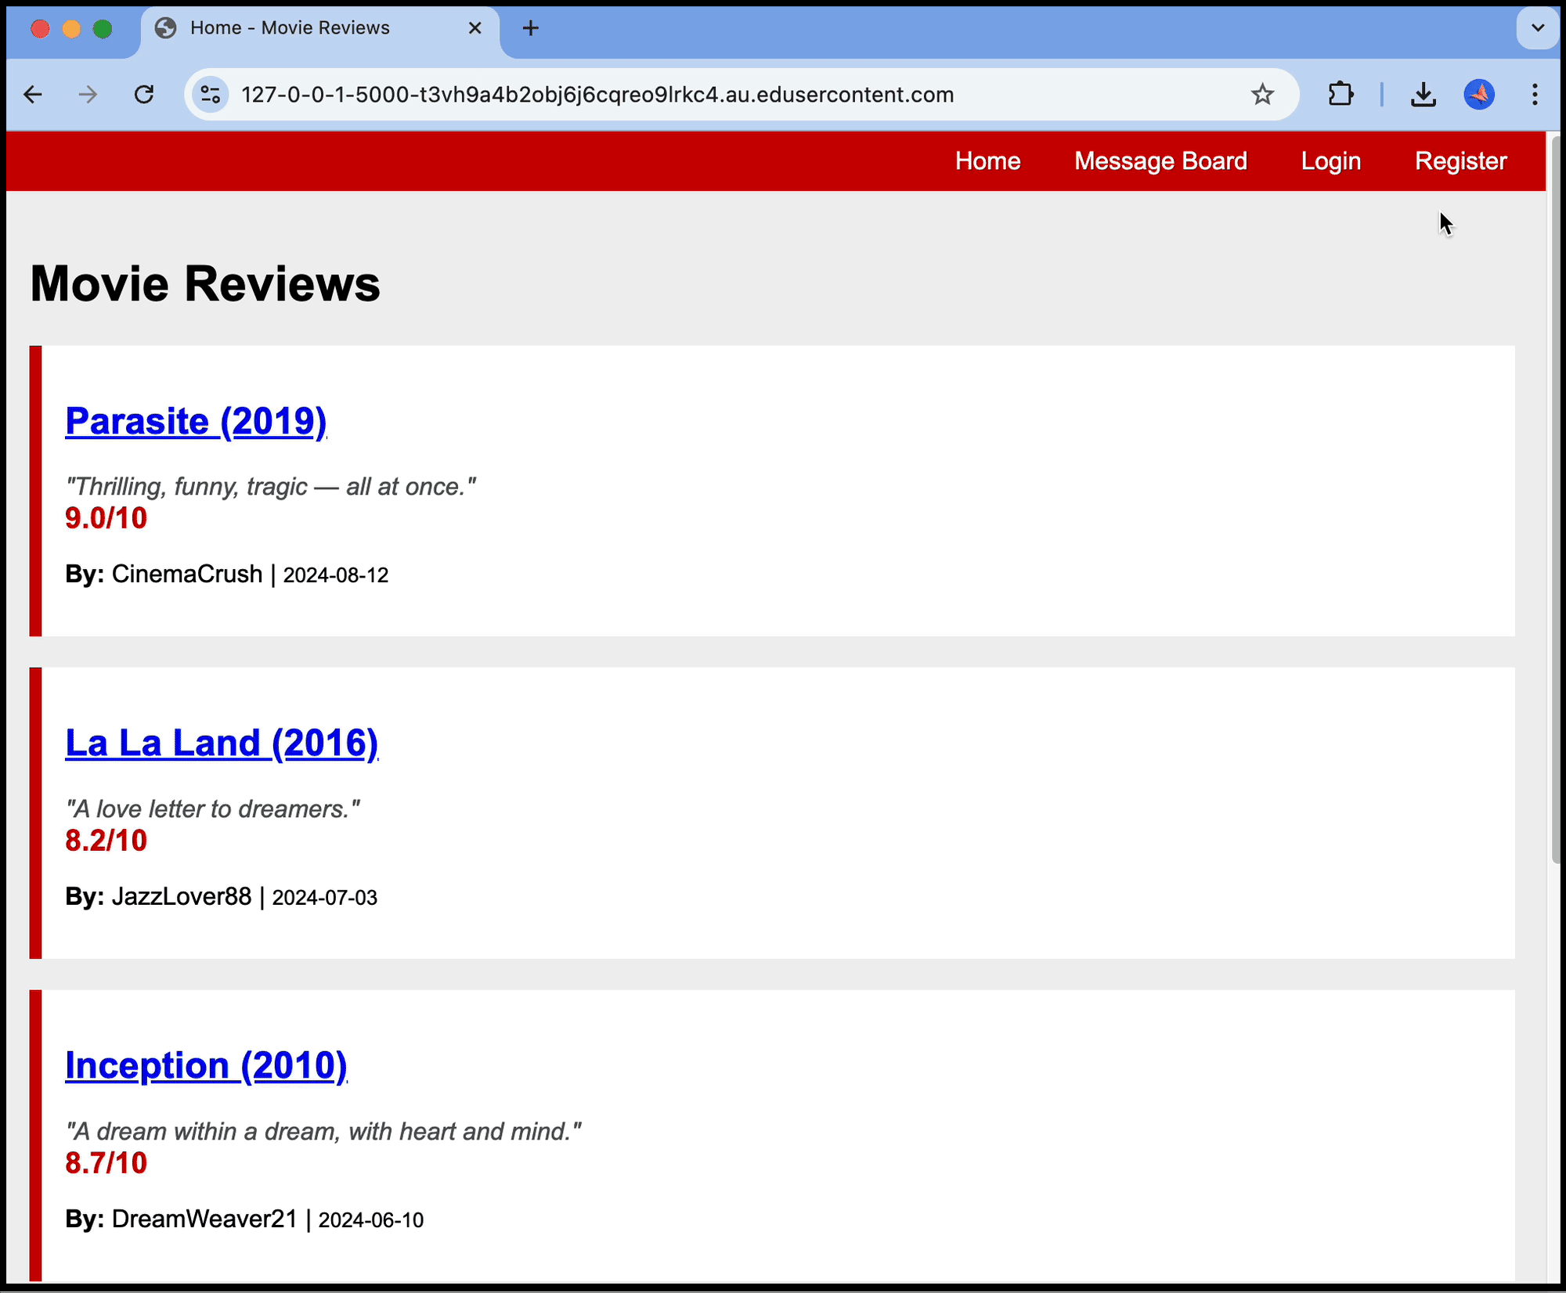The width and height of the screenshot is (1566, 1293).
Task: Open a new tab with plus button
Action: point(530,28)
